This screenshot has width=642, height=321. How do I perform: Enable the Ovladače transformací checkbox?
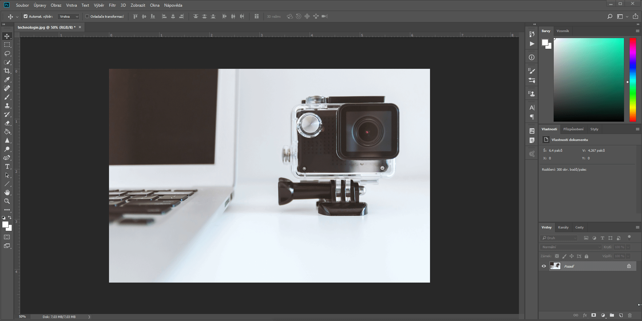[87, 16]
